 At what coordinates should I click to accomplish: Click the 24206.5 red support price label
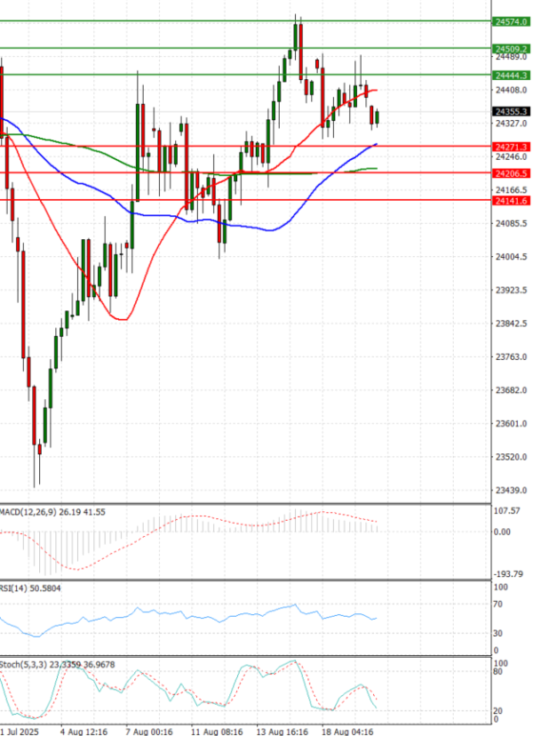511,173
